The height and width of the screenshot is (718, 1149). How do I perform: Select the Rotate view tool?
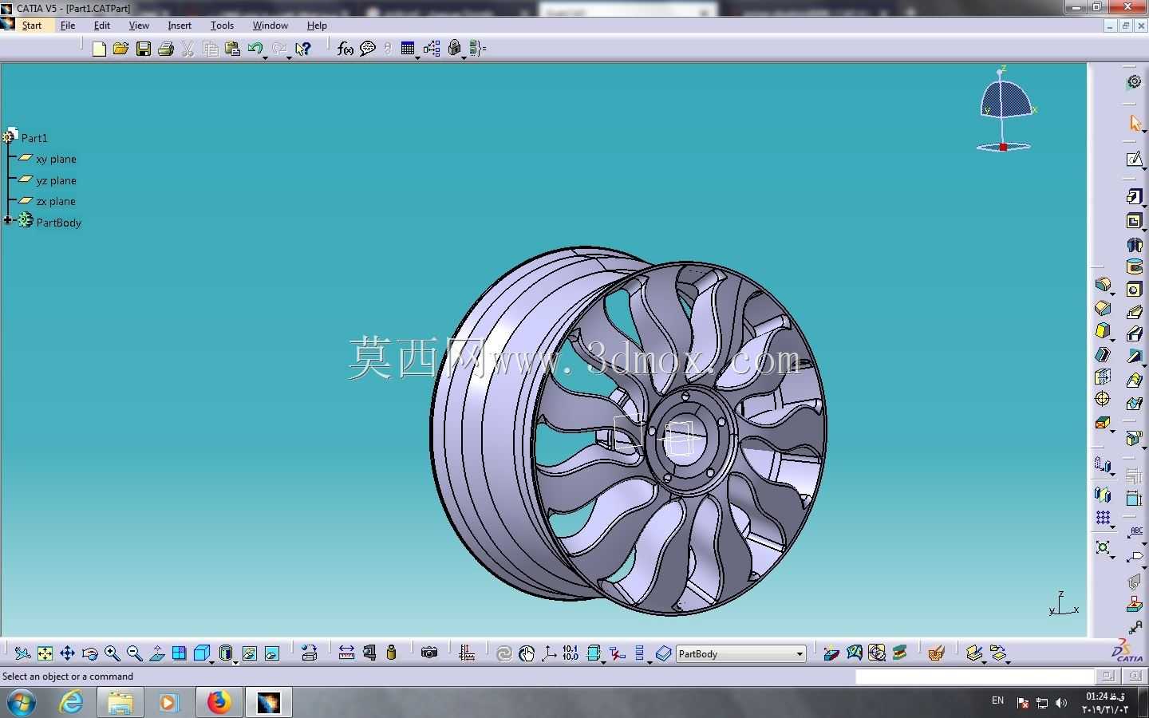click(89, 653)
